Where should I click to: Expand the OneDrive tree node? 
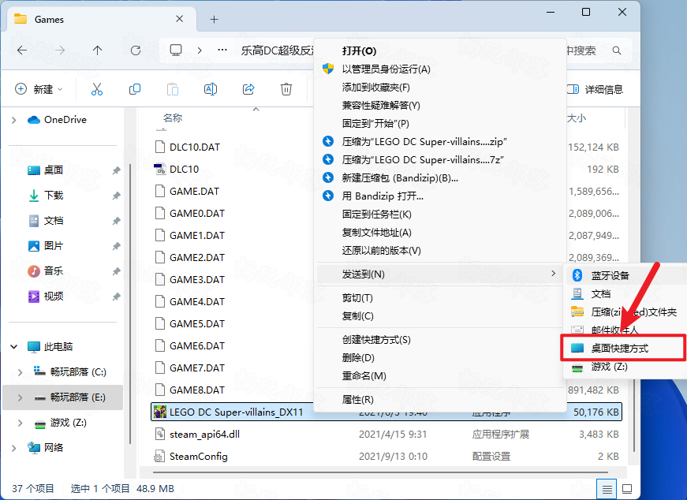14,120
